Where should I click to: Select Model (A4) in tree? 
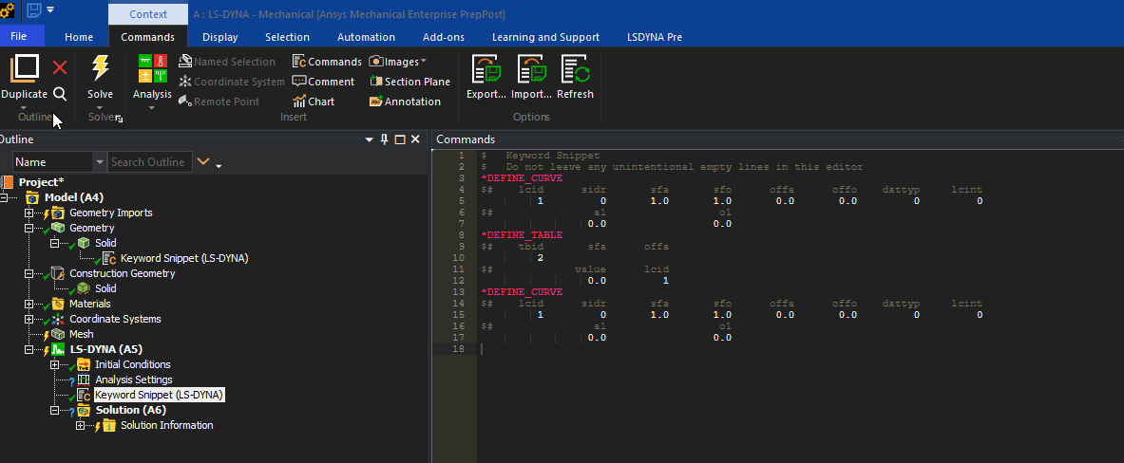(x=74, y=197)
